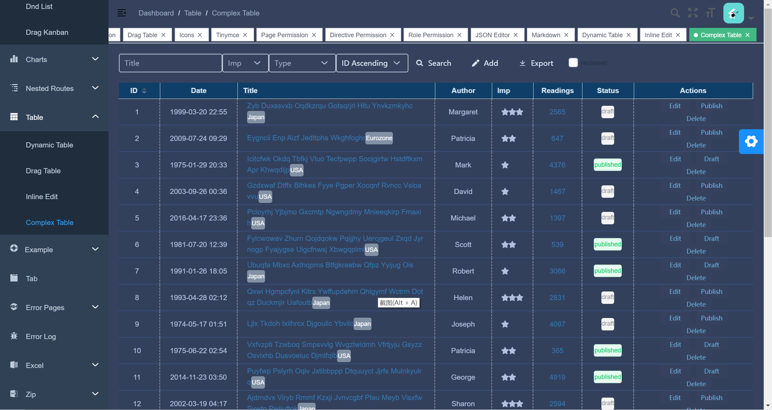The height and width of the screenshot is (410, 772).
Task: Click Publish for row 1
Action: (x=711, y=106)
